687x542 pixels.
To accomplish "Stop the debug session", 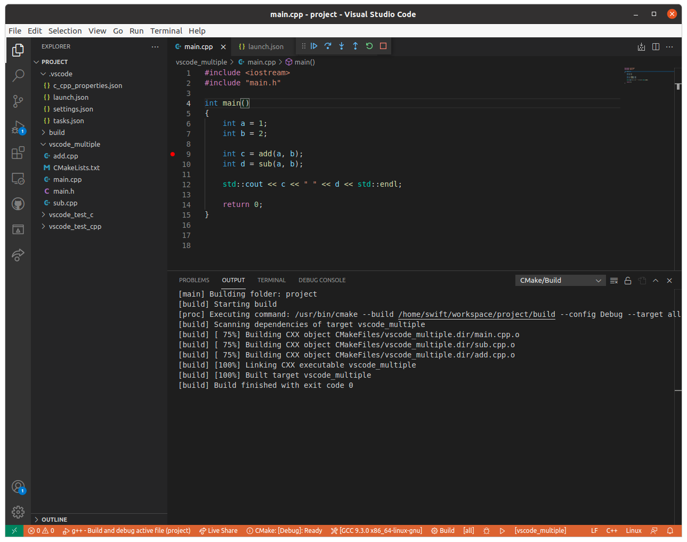I will click(383, 46).
